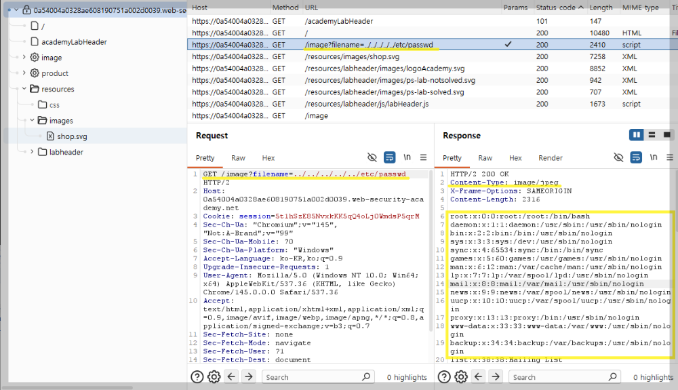Select the logoAcademy.svg request row
678x390 pixels.
[x=433, y=69]
